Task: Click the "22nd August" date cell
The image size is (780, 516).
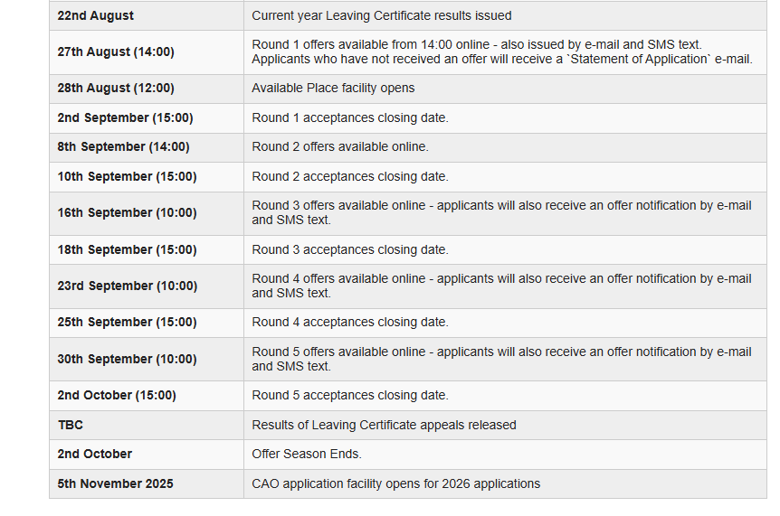Action: pyautogui.click(x=95, y=15)
